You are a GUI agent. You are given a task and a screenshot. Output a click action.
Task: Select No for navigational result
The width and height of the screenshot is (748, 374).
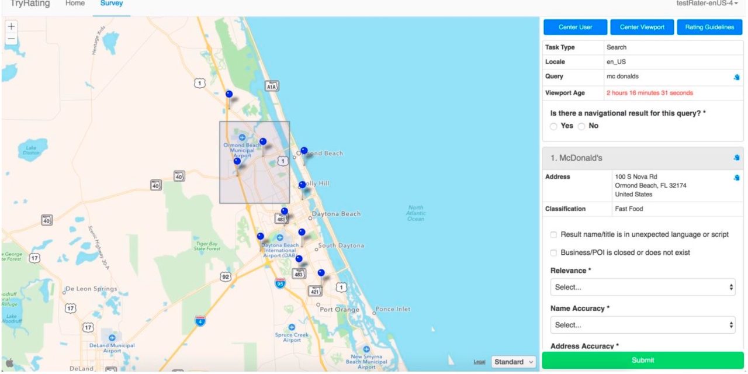pyautogui.click(x=581, y=126)
